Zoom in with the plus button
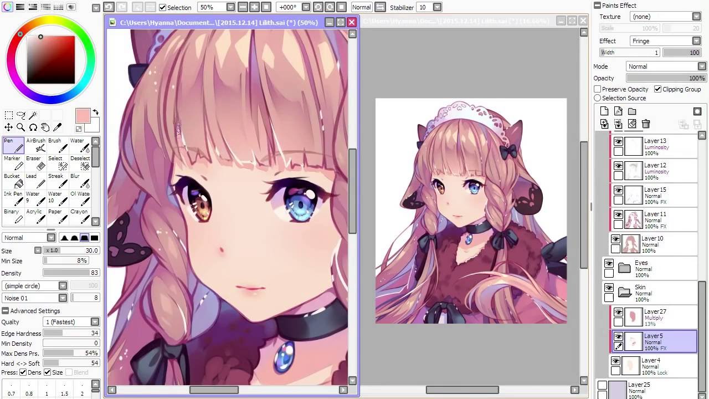This screenshot has height=399, width=709. (x=255, y=7)
